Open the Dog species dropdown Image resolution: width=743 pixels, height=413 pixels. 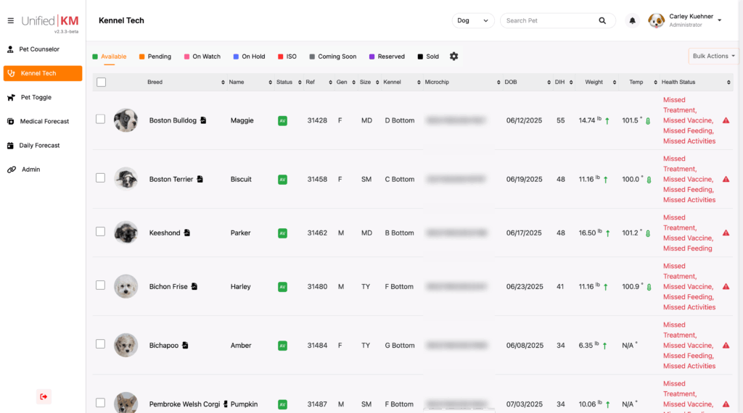click(x=472, y=21)
